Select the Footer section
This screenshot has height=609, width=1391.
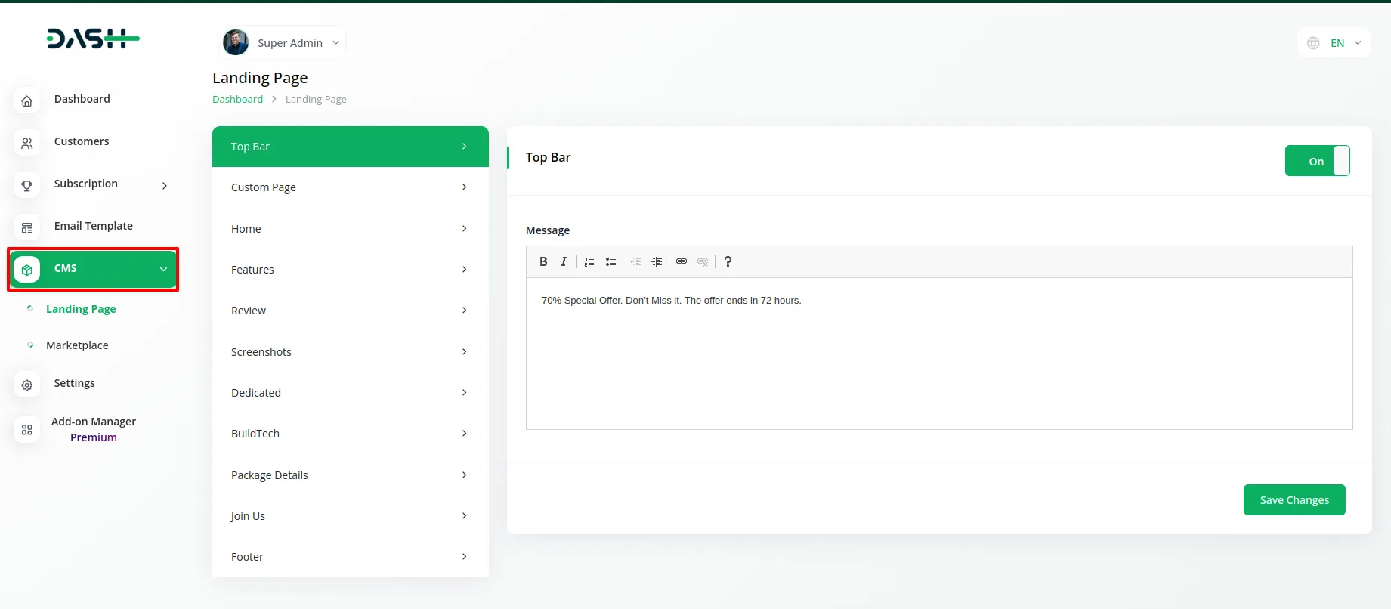[x=350, y=557]
